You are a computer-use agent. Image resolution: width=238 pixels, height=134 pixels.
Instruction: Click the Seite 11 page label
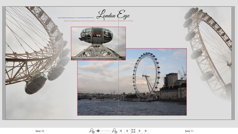coord(189,131)
